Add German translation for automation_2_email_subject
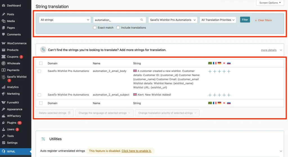288x157 pixels. (x=219, y=95)
